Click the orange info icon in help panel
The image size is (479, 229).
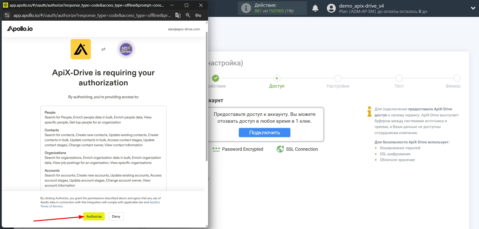(370, 112)
